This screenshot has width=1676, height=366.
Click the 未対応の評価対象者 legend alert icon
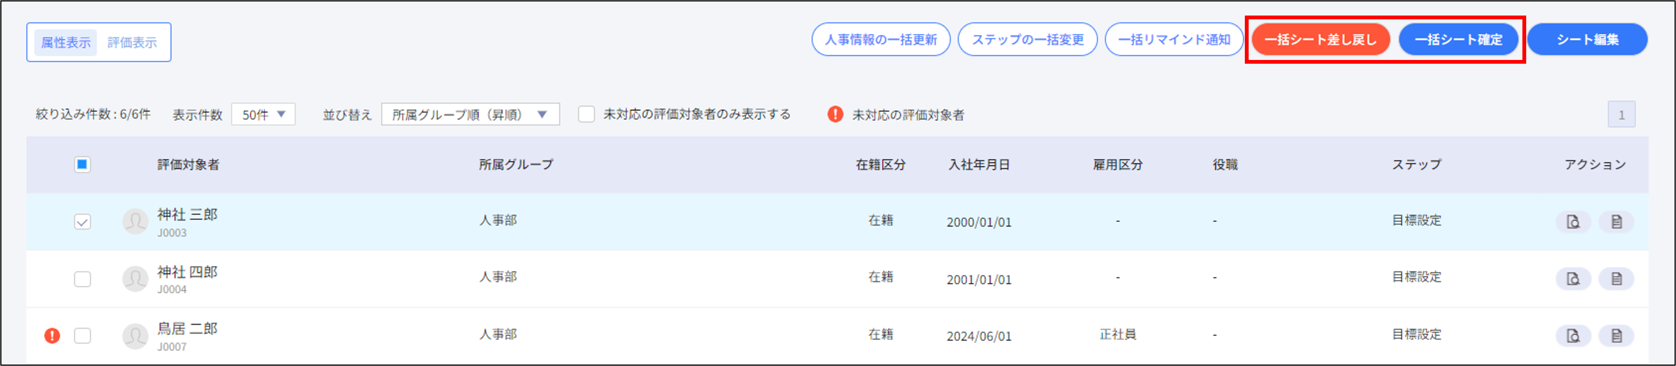(835, 113)
